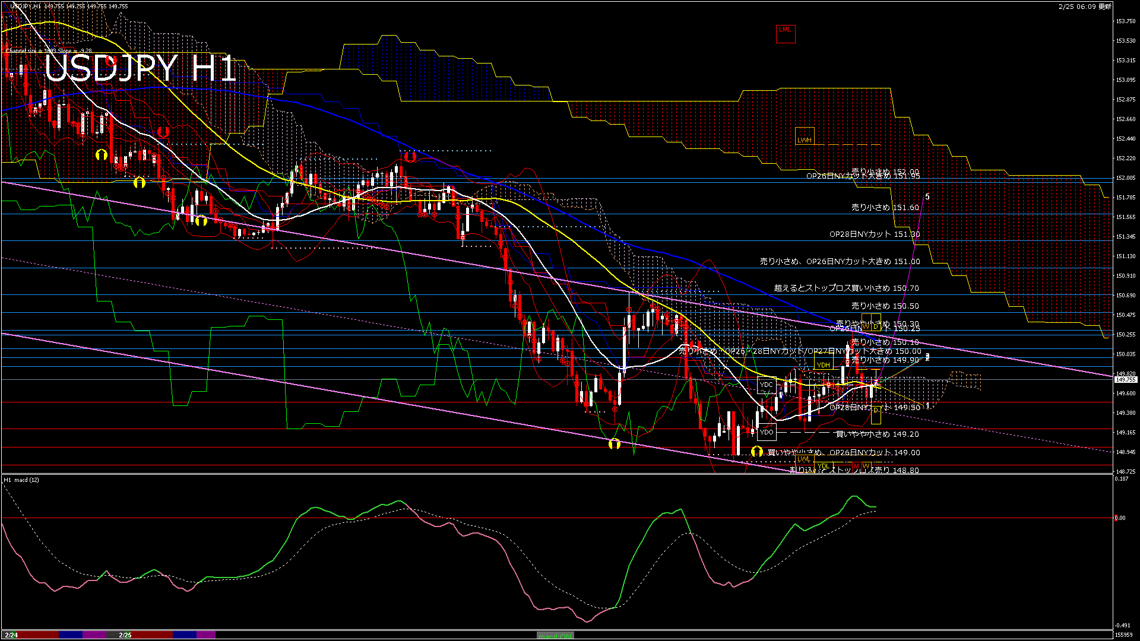The height and width of the screenshot is (641, 1140).
Task: Select the ストップロス売り 148.80 label
Action: (x=854, y=469)
